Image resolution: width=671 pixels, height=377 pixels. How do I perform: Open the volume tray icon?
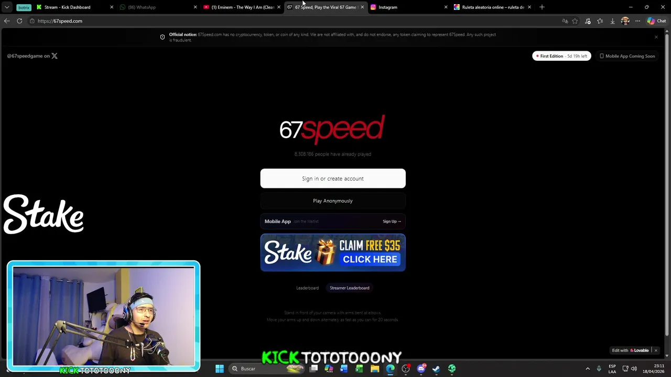pos(634,369)
